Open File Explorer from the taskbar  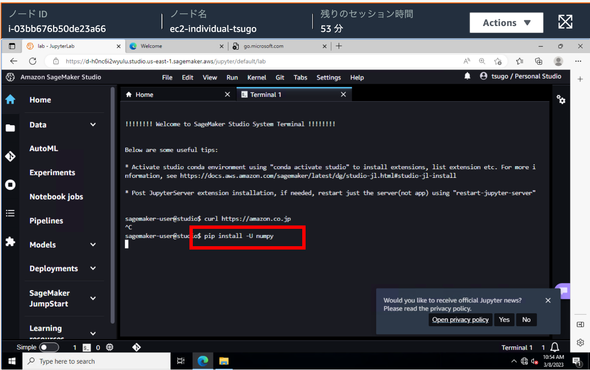pos(224,361)
